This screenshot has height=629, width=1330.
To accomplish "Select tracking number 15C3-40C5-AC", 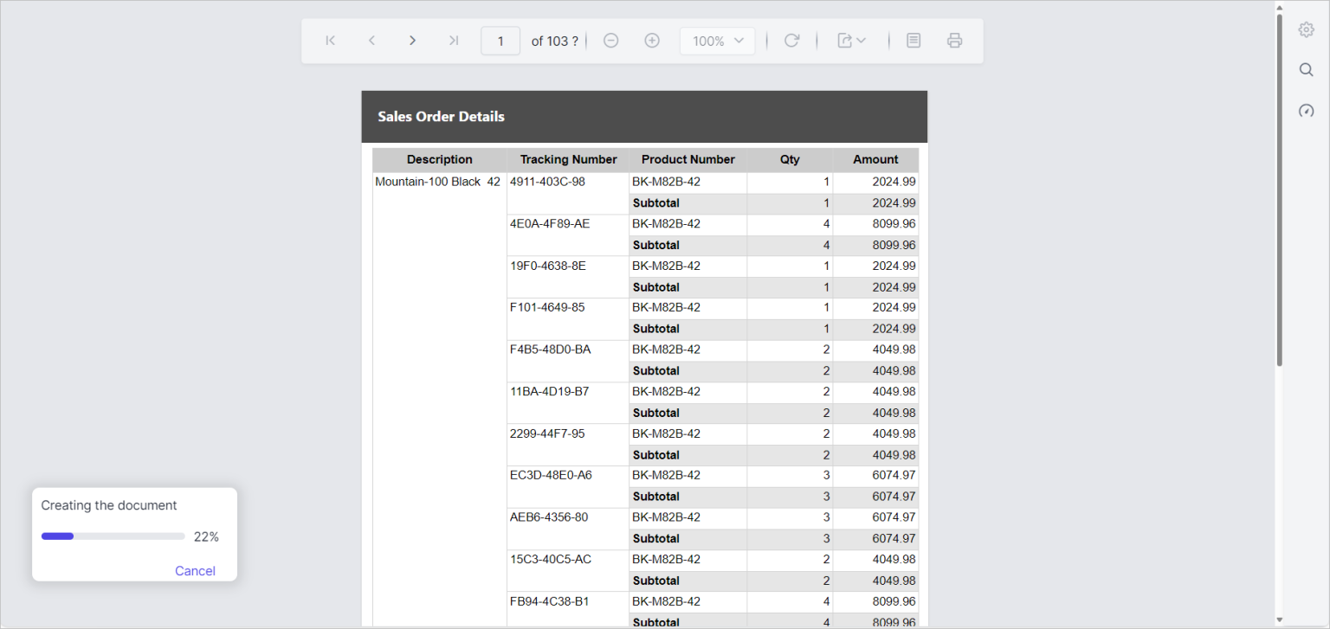I will [x=551, y=559].
